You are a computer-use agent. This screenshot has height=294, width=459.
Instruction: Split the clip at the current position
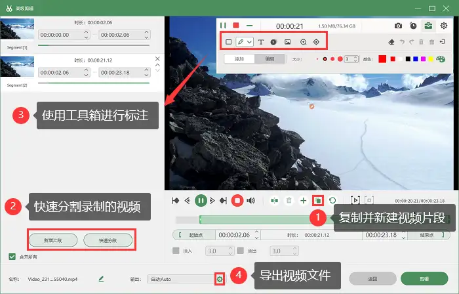(x=274, y=201)
